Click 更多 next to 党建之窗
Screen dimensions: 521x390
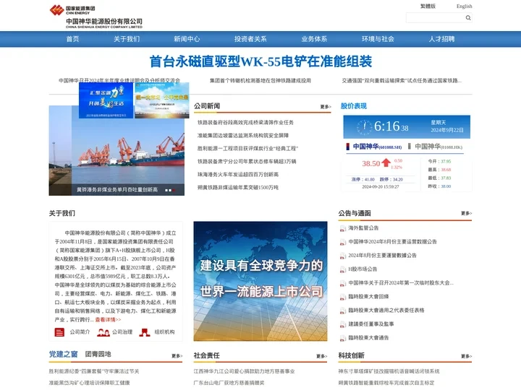pyautogui.click(x=177, y=356)
